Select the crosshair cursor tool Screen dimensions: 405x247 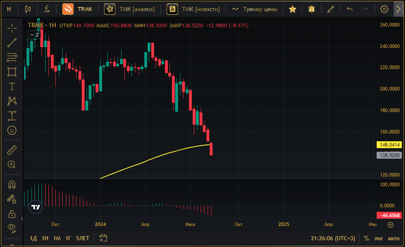click(x=12, y=28)
